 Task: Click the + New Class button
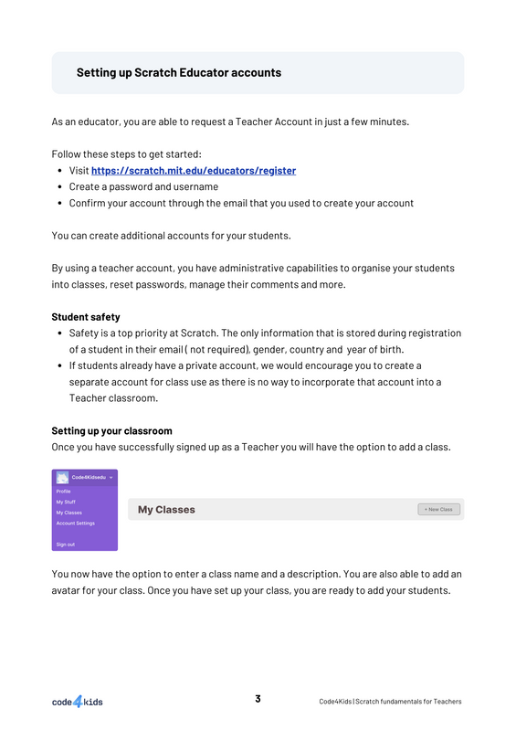[x=438, y=509]
